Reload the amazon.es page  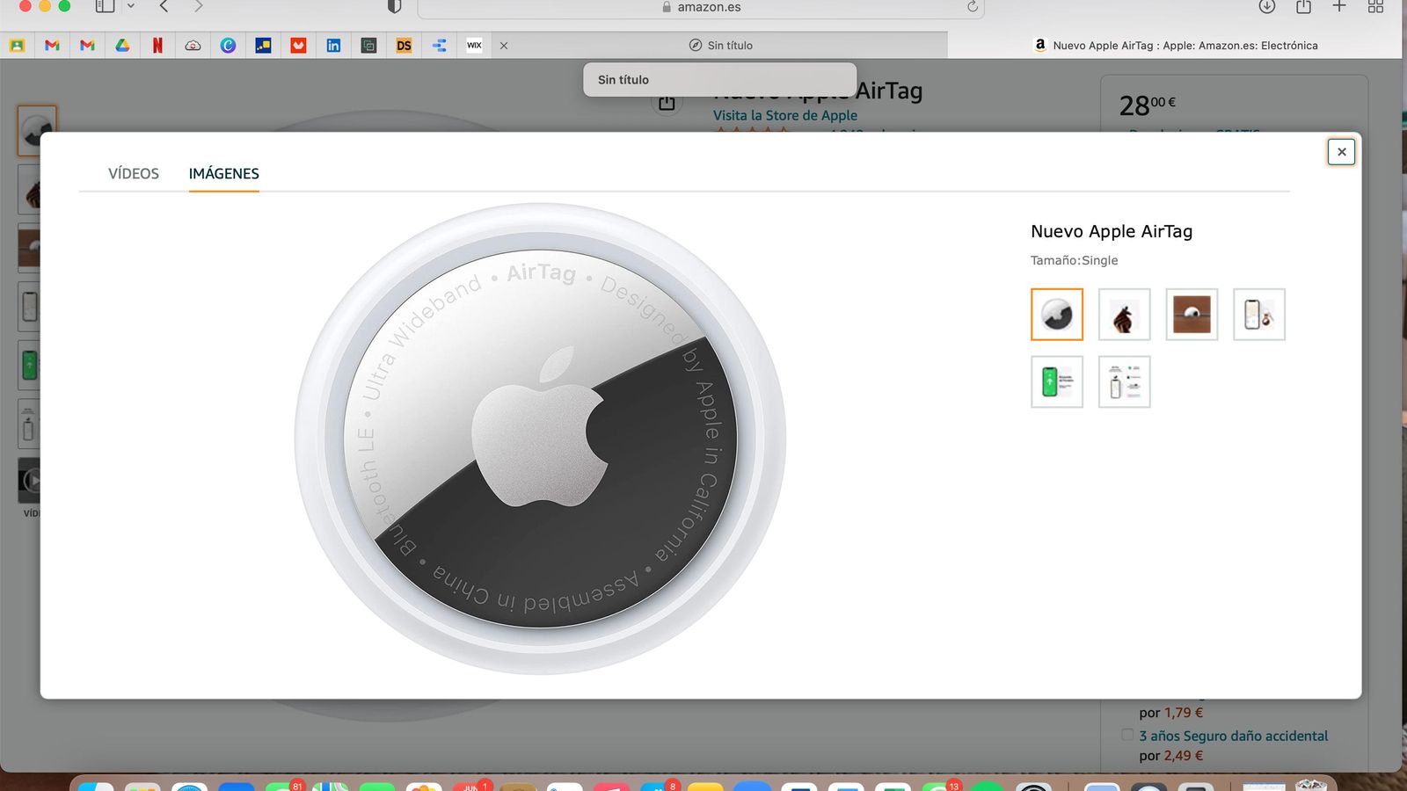970,7
